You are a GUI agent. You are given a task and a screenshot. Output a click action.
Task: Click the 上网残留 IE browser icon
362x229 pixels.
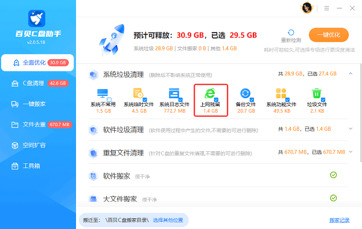210,93
